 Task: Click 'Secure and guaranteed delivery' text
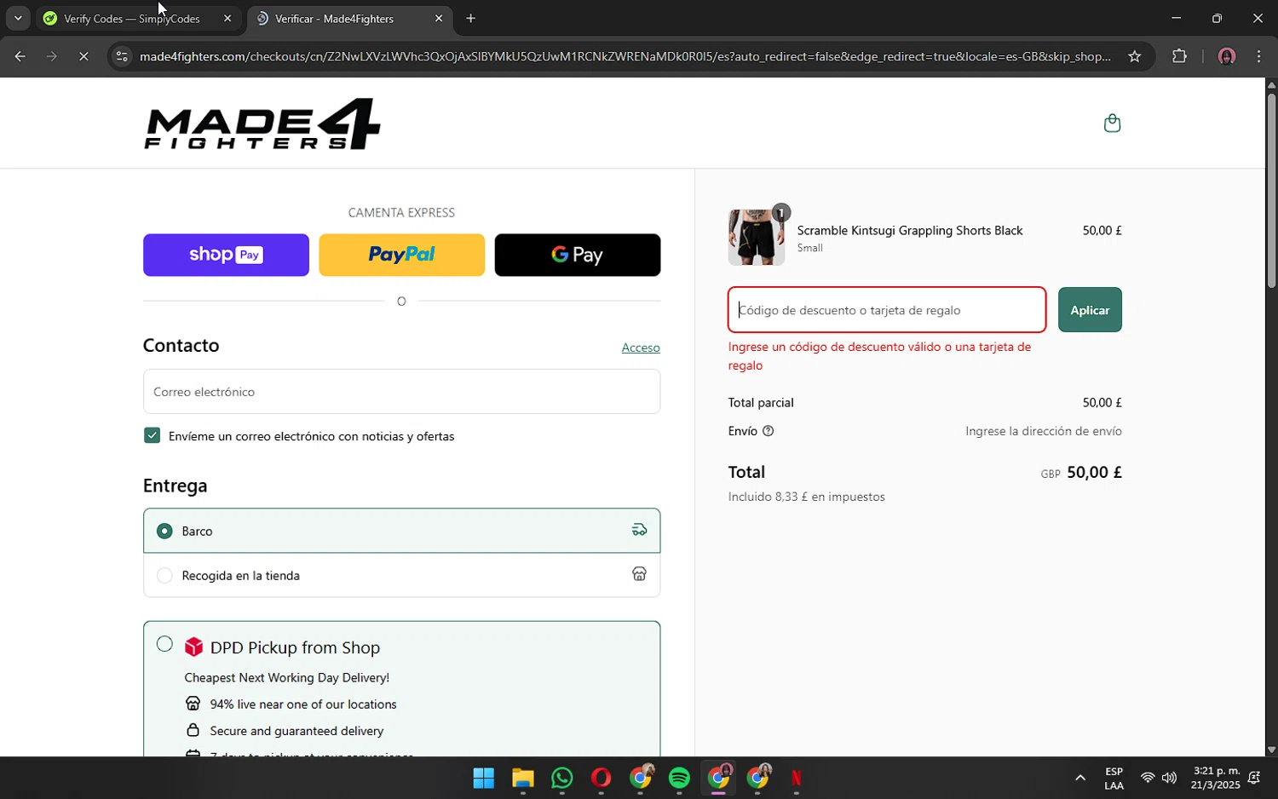click(296, 731)
